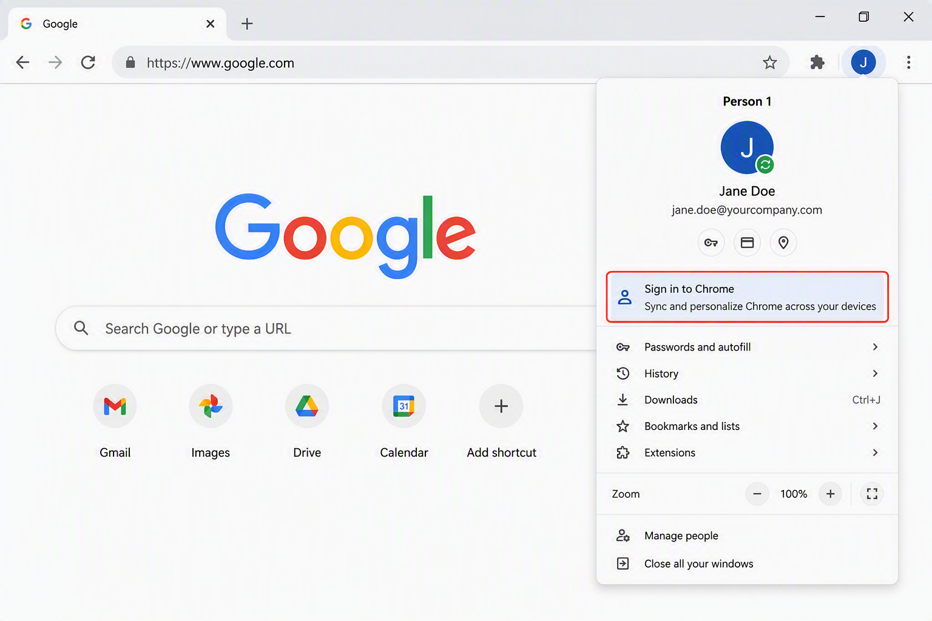Choose Close all your windows

click(748, 563)
